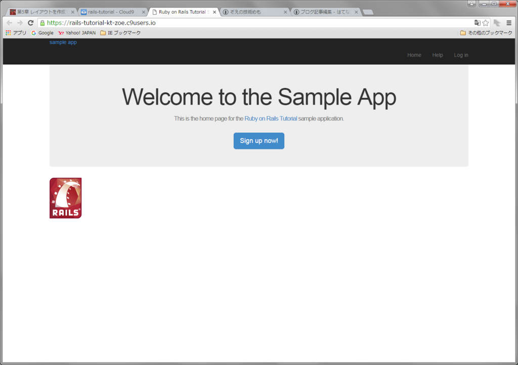Open the Yahoo! JAPAN bookmark
Screen dimensions: 518x365
[77, 33]
